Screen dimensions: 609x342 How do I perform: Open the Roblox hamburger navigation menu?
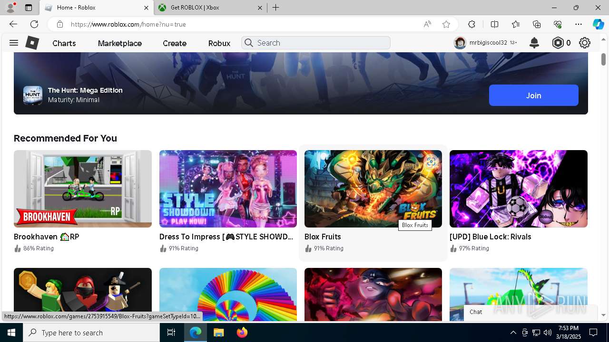tap(14, 43)
